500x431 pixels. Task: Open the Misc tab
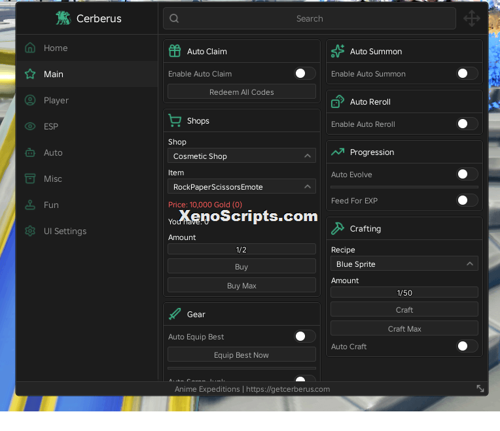(87, 179)
